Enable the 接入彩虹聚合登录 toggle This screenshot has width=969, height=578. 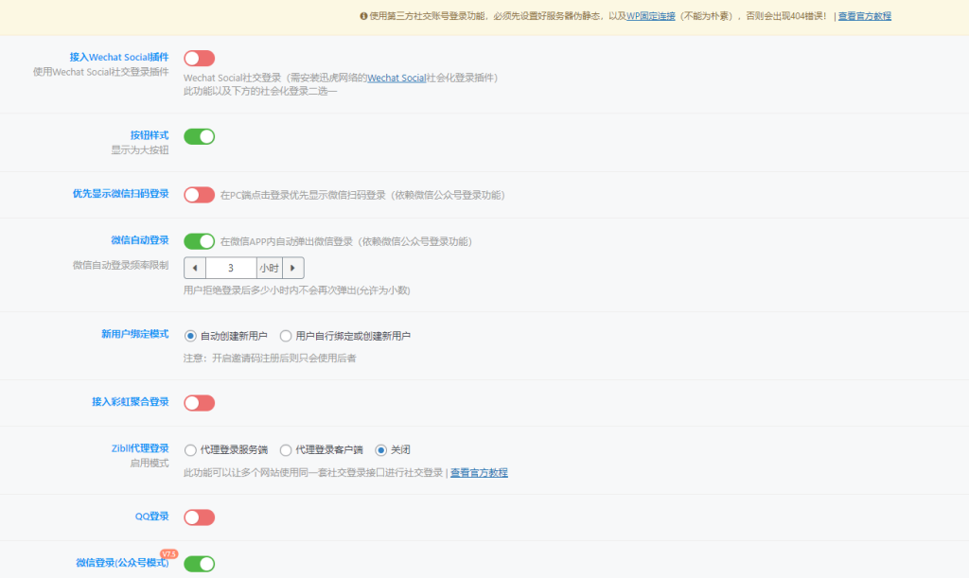[x=198, y=402]
